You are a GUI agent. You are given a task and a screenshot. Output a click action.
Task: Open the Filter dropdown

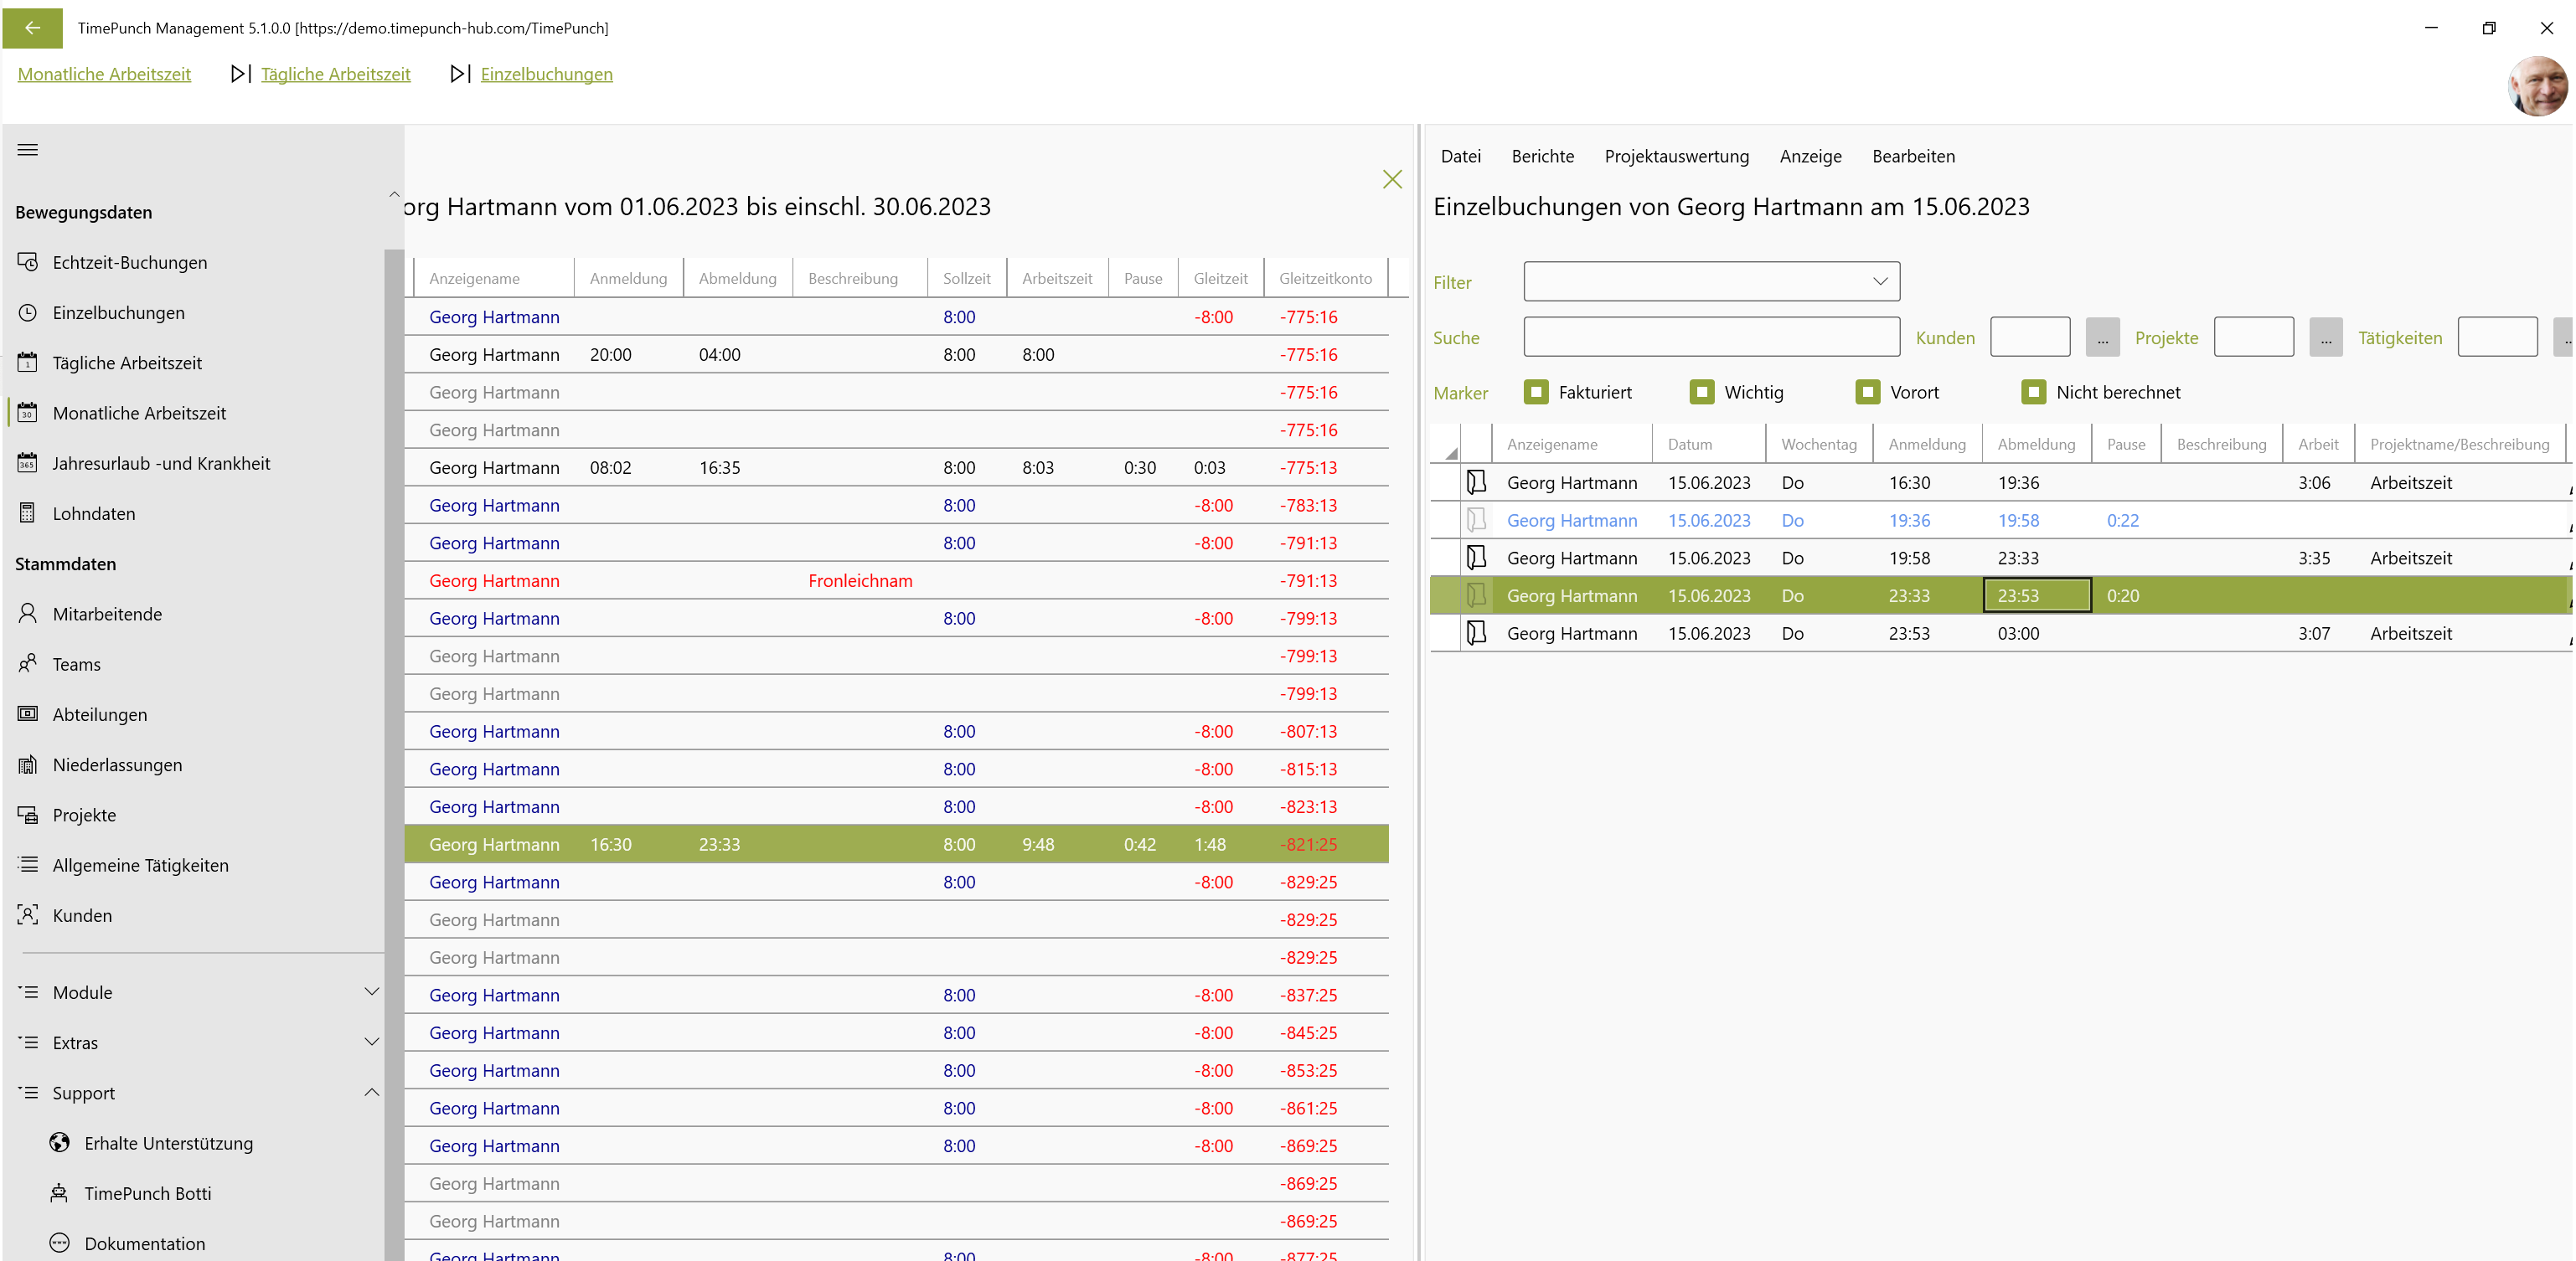1711,281
